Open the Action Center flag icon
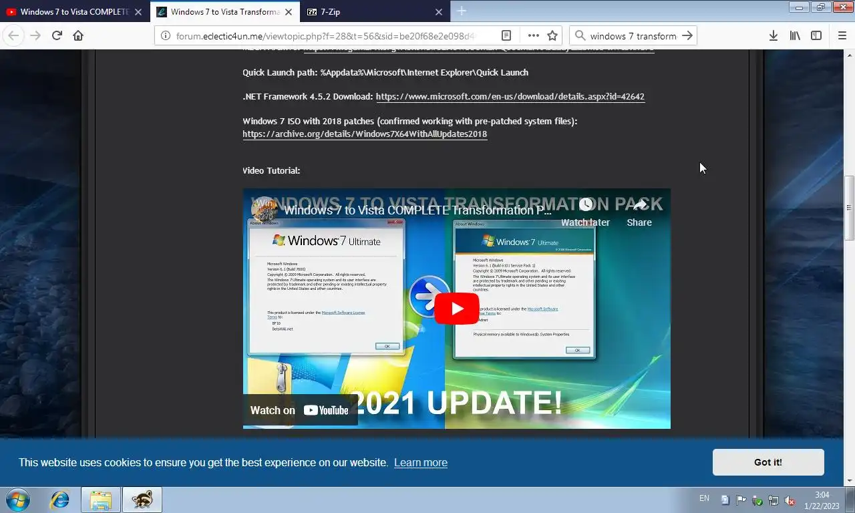Image resolution: width=855 pixels, height=513 pixels. point(741,500)
